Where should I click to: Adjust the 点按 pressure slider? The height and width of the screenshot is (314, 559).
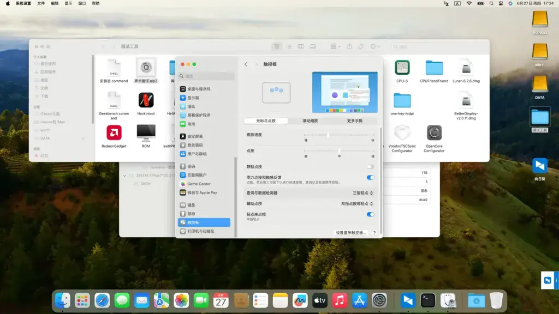[x=339, y=151]
